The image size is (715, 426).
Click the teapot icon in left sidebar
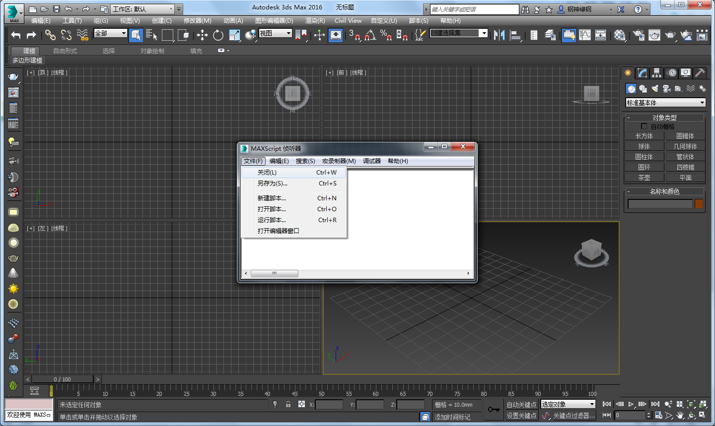(13, 76)
